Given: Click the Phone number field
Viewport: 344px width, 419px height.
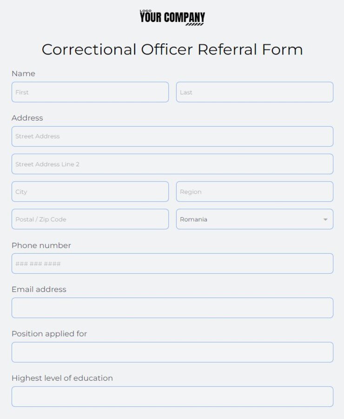Looking at the screenshot, I should (x=172, y=264).
